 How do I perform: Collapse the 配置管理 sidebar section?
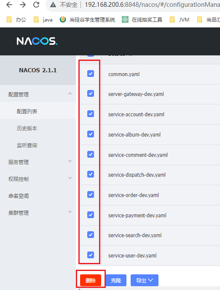tap(38, 94)
